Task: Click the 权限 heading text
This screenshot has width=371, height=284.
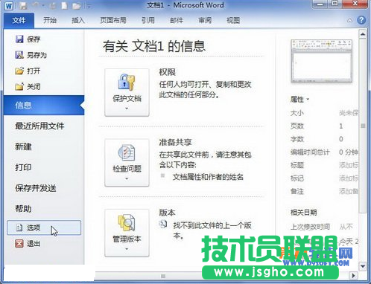Action: (168, 72)
